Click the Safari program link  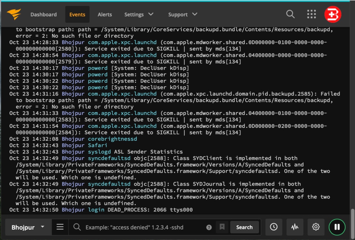pos(97,145)
